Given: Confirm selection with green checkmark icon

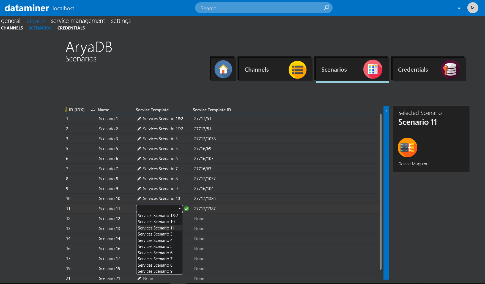Looking at the screenshot, I should 187,209.
